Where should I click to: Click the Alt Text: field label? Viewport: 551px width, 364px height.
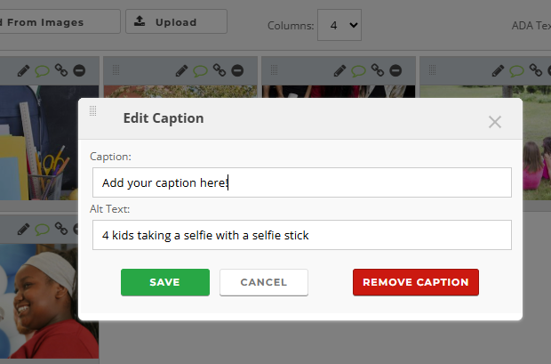click(x=109, y=209)
